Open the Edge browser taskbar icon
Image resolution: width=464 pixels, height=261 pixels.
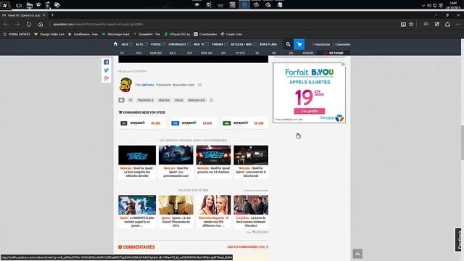(x=244, y=5)
